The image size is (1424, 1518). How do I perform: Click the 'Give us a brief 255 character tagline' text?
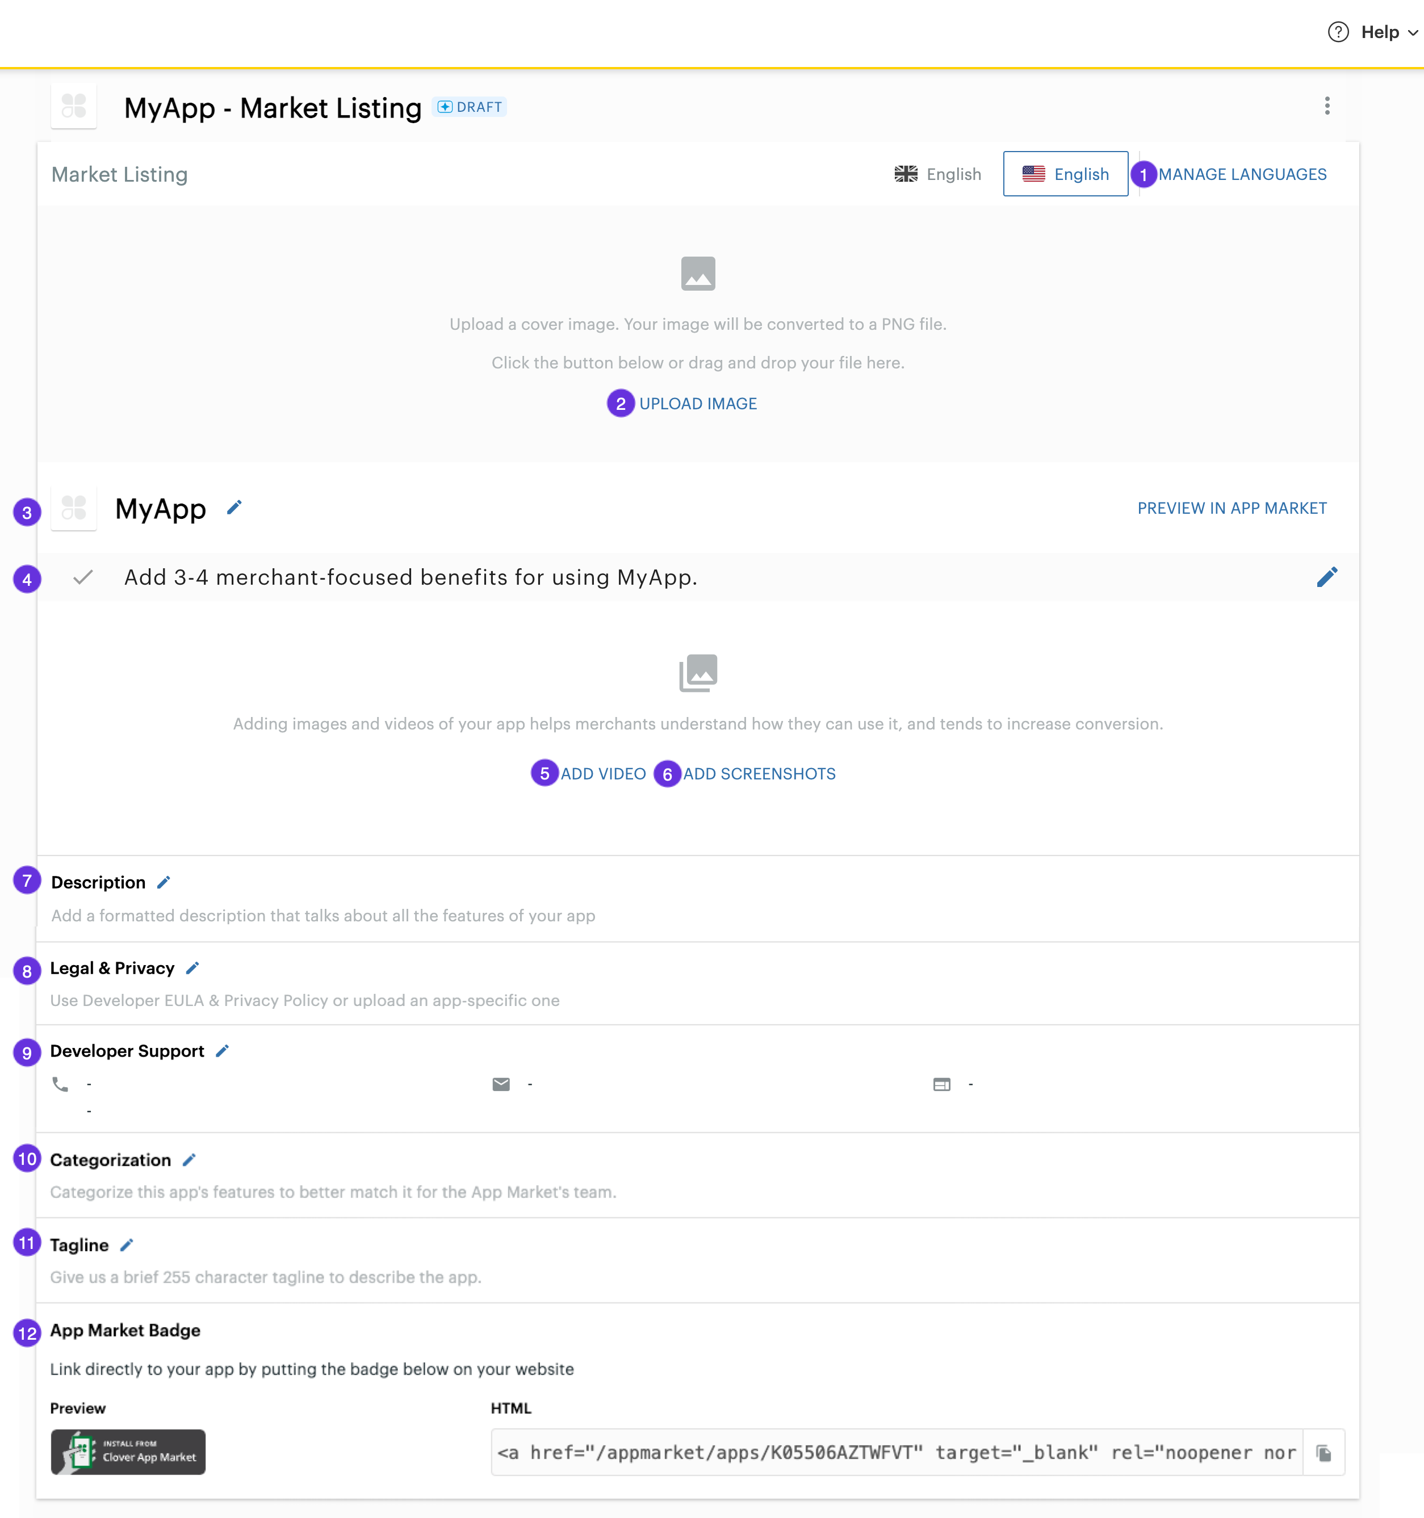pos(266,1277)
